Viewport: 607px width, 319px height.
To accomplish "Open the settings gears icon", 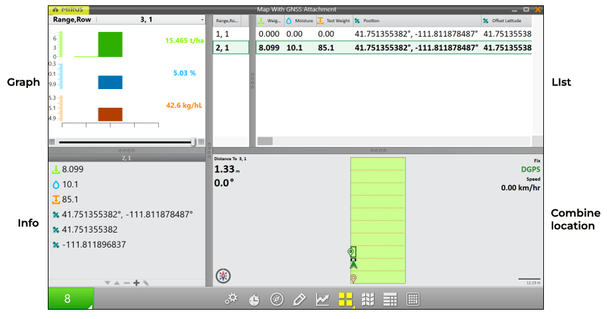I will point(231,300).
